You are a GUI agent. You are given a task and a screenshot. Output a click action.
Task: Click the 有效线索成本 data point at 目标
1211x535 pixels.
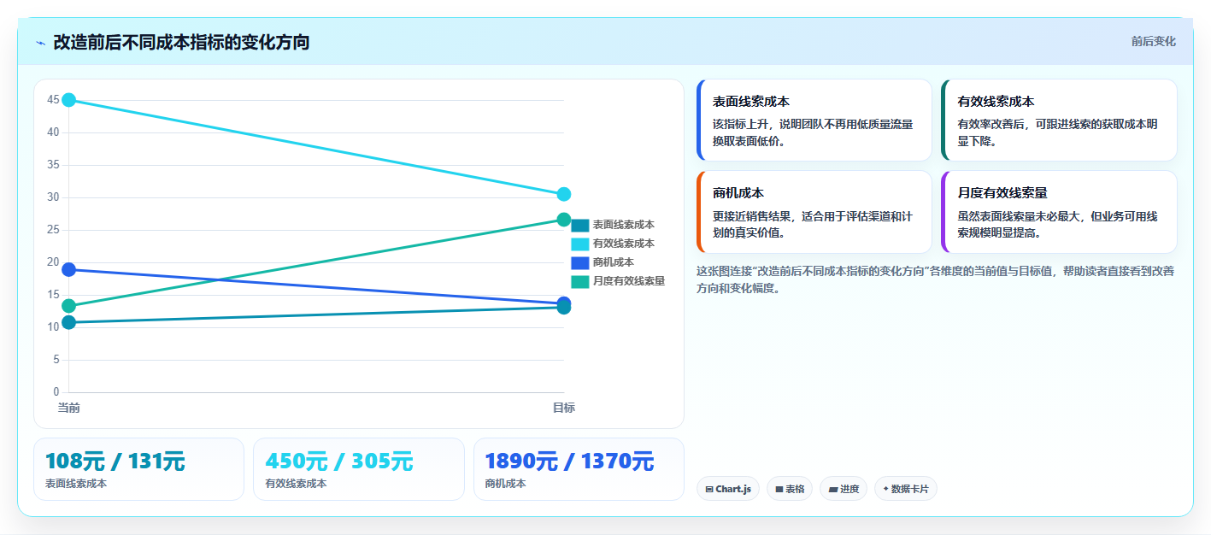(x=564, y=194)
